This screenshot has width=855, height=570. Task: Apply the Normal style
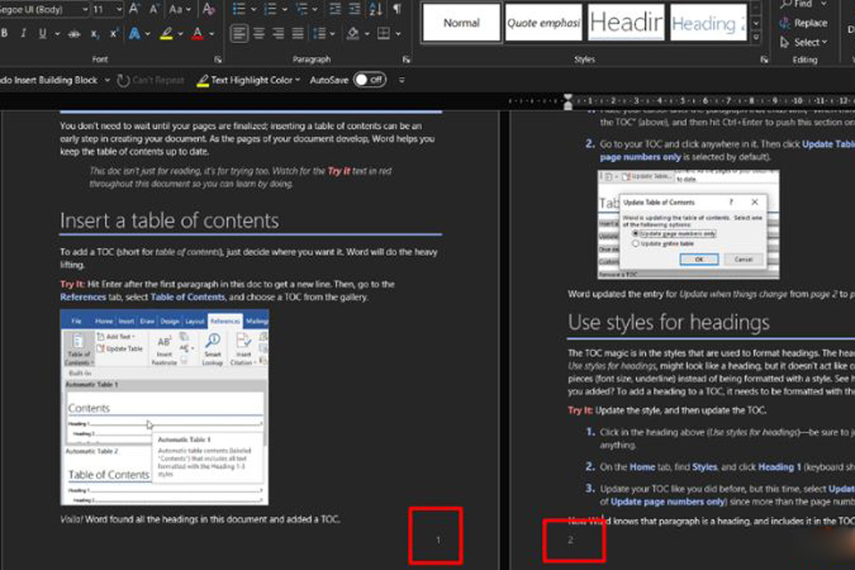(461, 23)
